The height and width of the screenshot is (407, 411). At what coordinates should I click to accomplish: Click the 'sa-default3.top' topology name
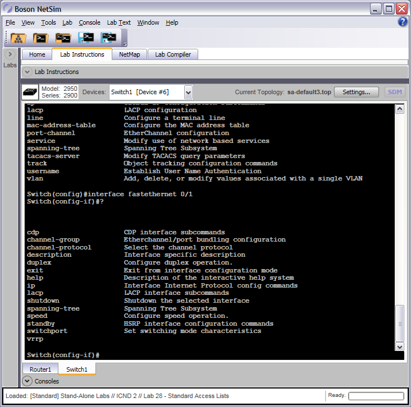[x=309, y=92]
